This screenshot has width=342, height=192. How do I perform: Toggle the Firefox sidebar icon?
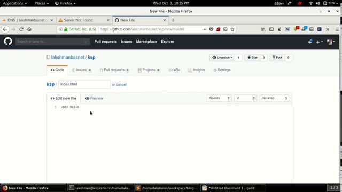coord(271,29)
